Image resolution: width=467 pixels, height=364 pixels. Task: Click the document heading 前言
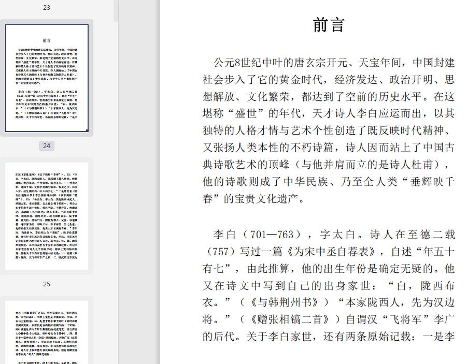pos(329,25)
